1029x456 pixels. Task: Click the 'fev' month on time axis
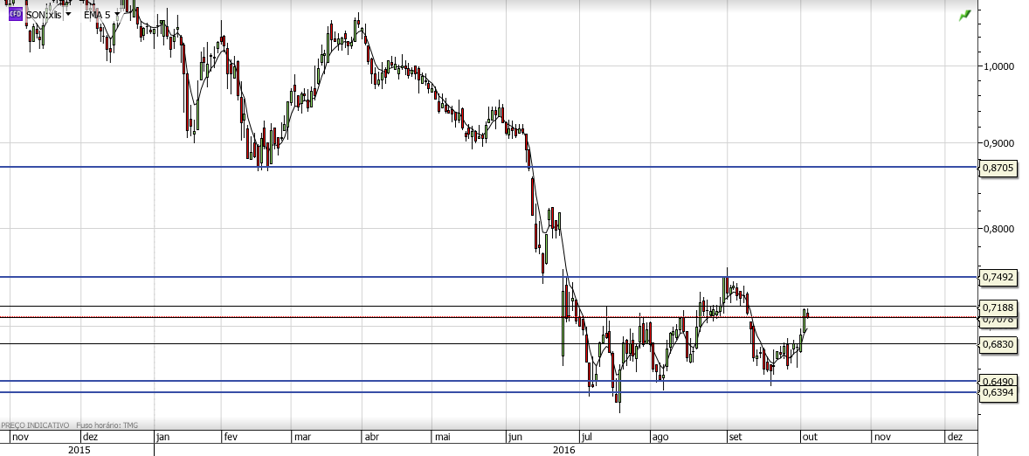(x=232, y=437)
